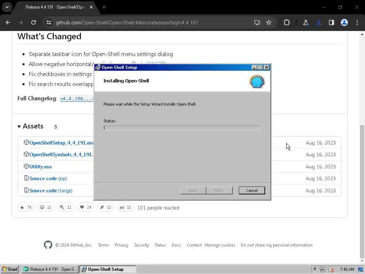Reload the GitHub release page
The height and width of the screenshot is (274, 365).
tap(34, 22)
